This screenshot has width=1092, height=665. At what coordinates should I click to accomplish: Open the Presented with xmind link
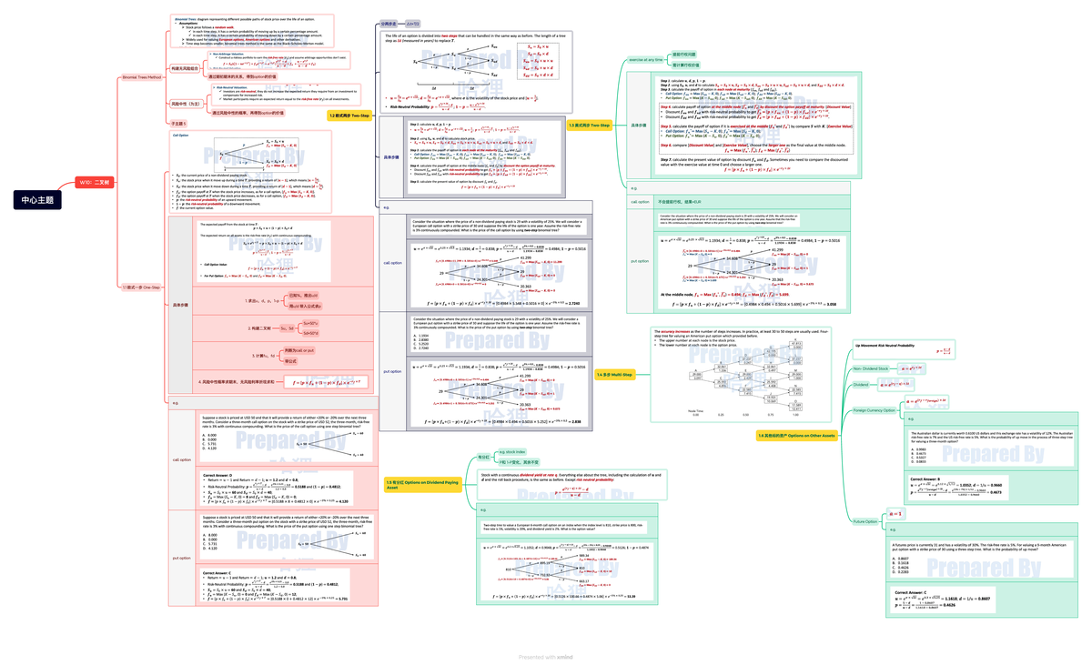coord(546,657)
